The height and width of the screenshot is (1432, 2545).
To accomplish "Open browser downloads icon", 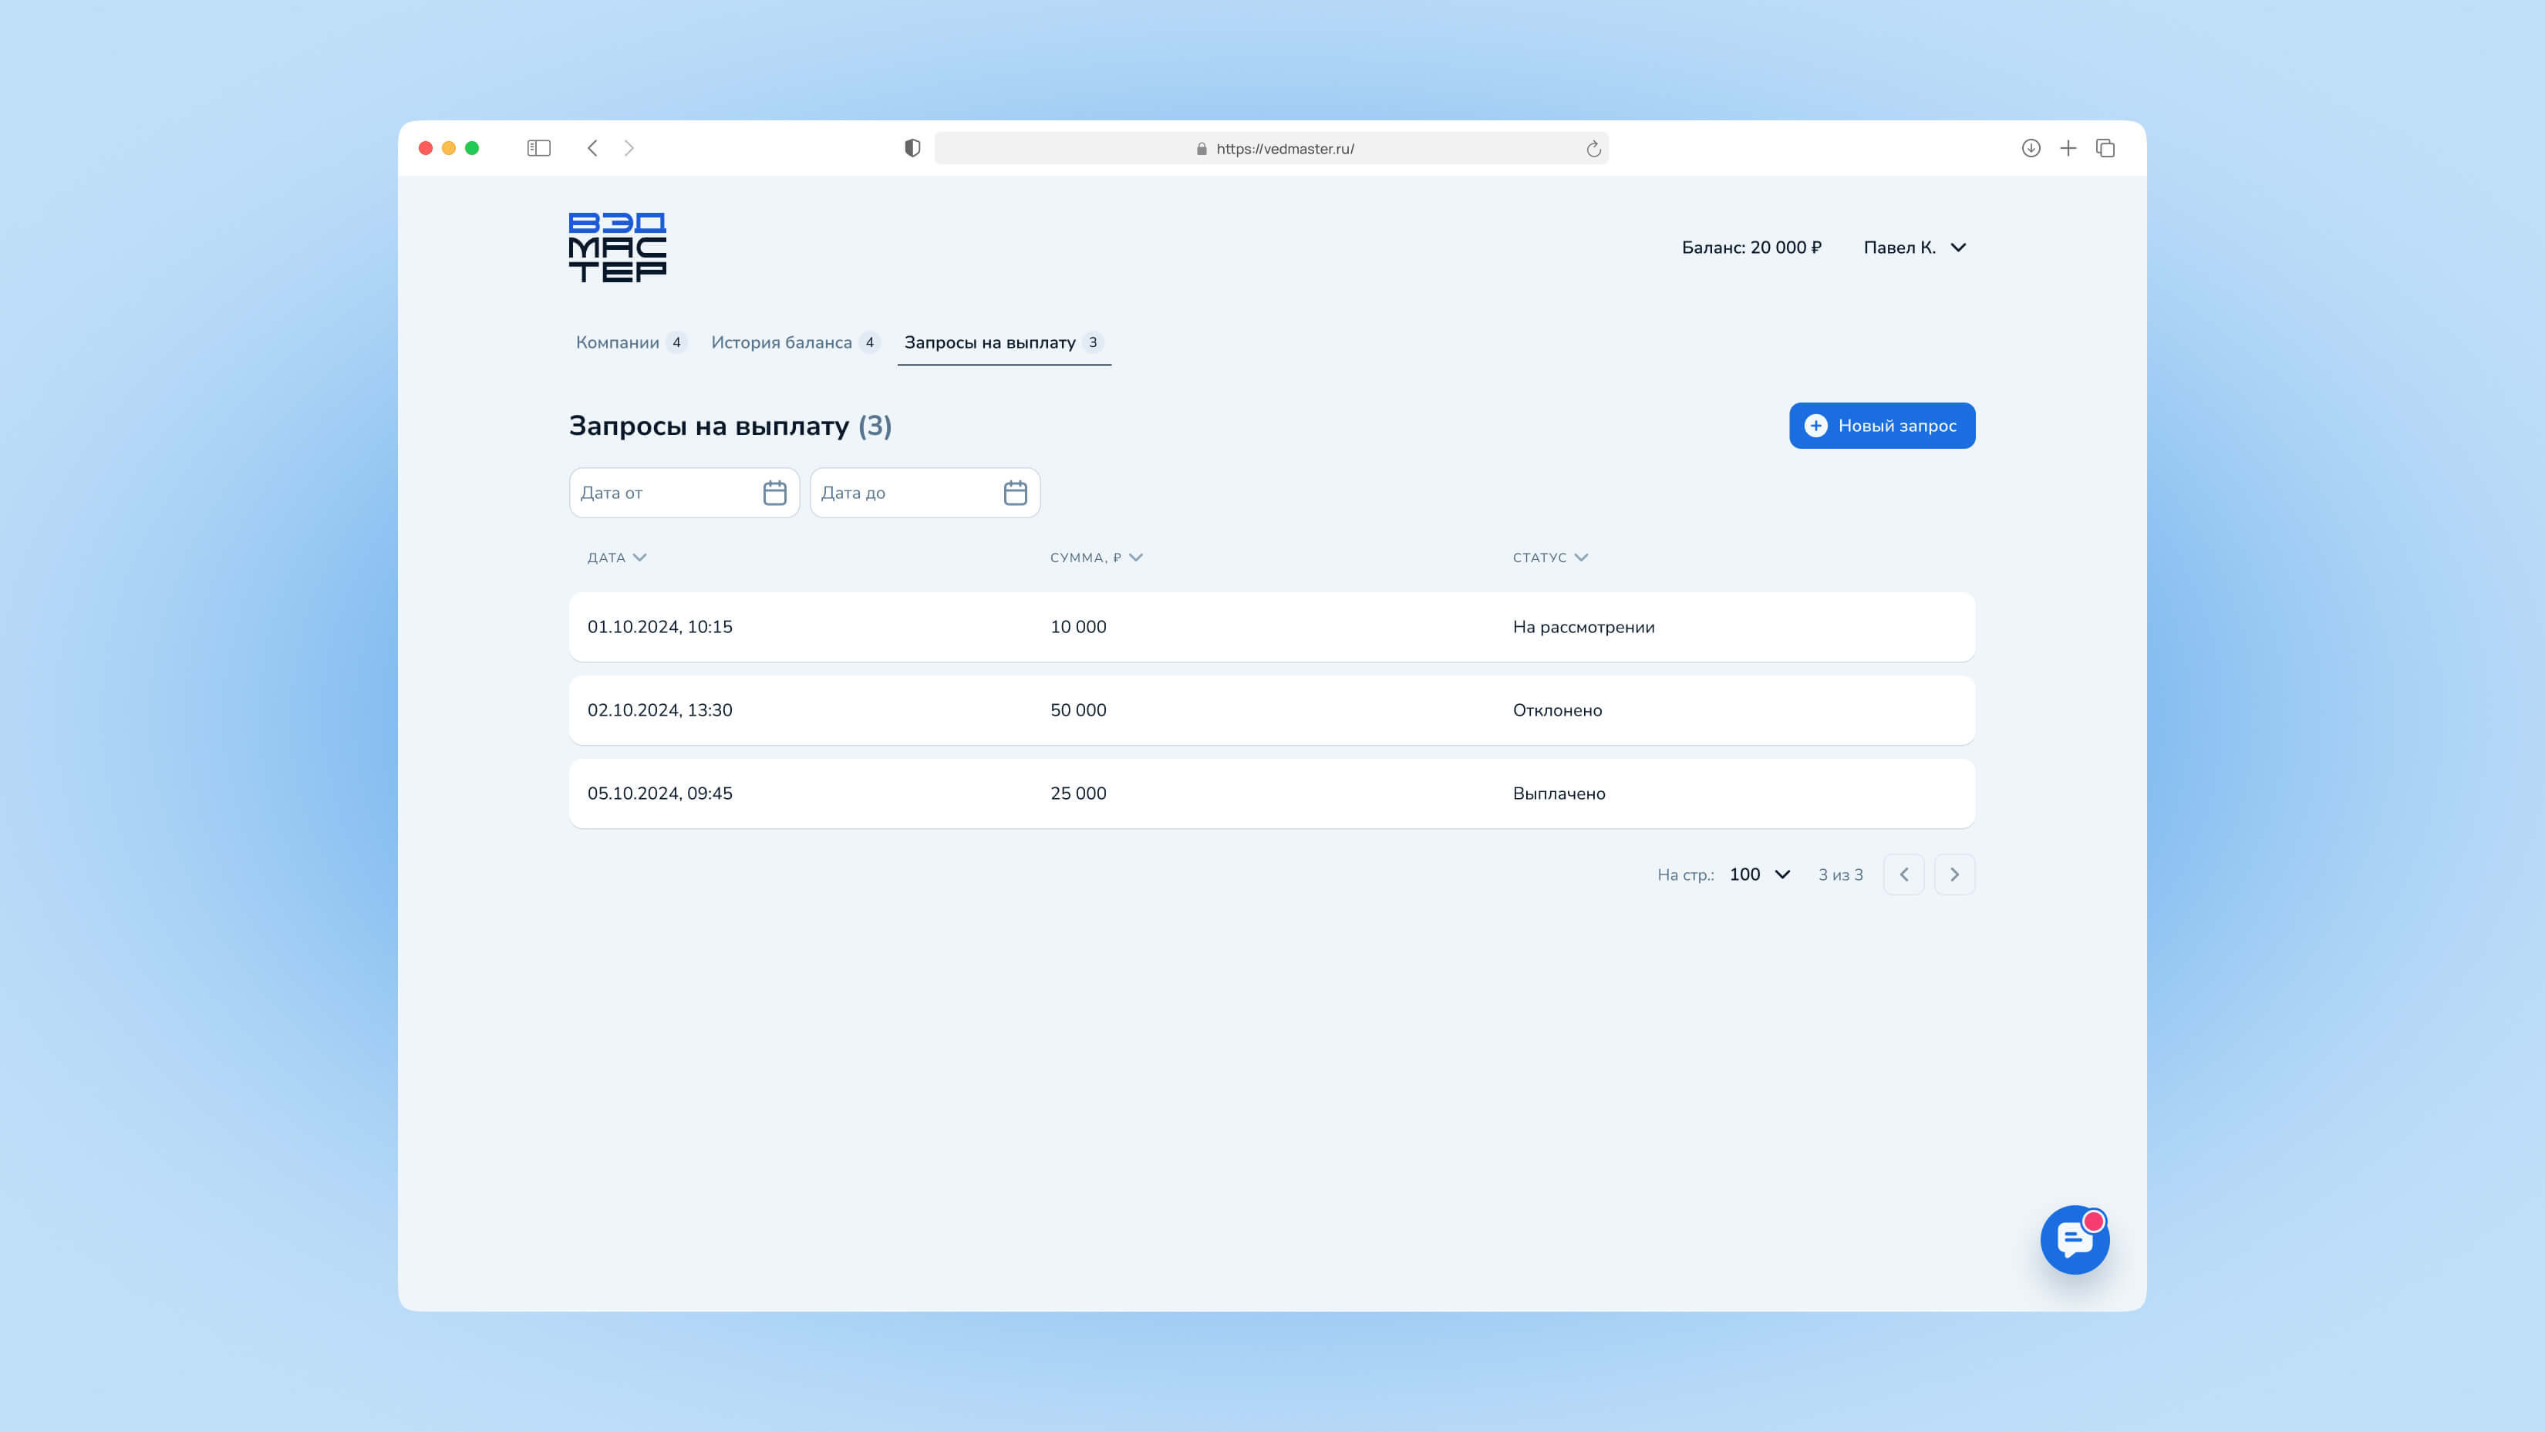I will 2031,148.
